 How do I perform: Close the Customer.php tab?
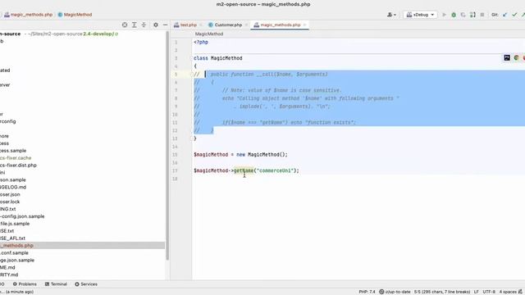click(x=246, y=25)
